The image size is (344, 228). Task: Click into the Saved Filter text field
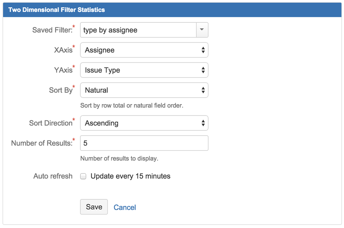(x=138, y=30)
